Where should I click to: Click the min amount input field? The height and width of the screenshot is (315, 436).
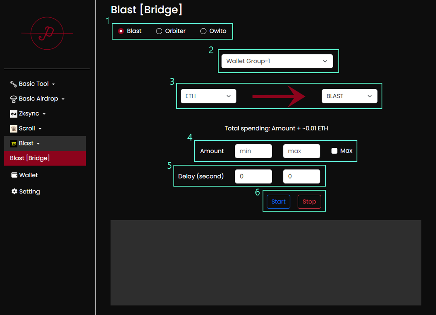click(x=253, y=151)
